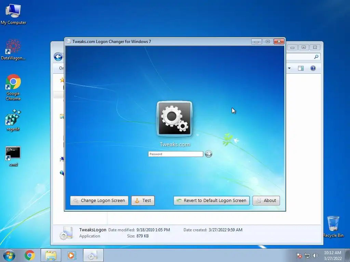Click the Favorites star in Explorer sidebar
The image size is (350, 262).
[62, 80]
